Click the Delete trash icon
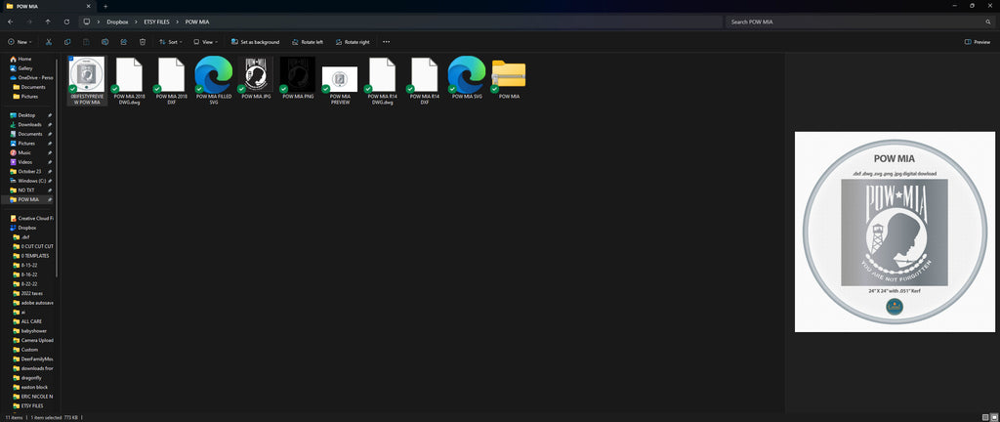This screenshot has height=422, width=1000. [143, 42]
